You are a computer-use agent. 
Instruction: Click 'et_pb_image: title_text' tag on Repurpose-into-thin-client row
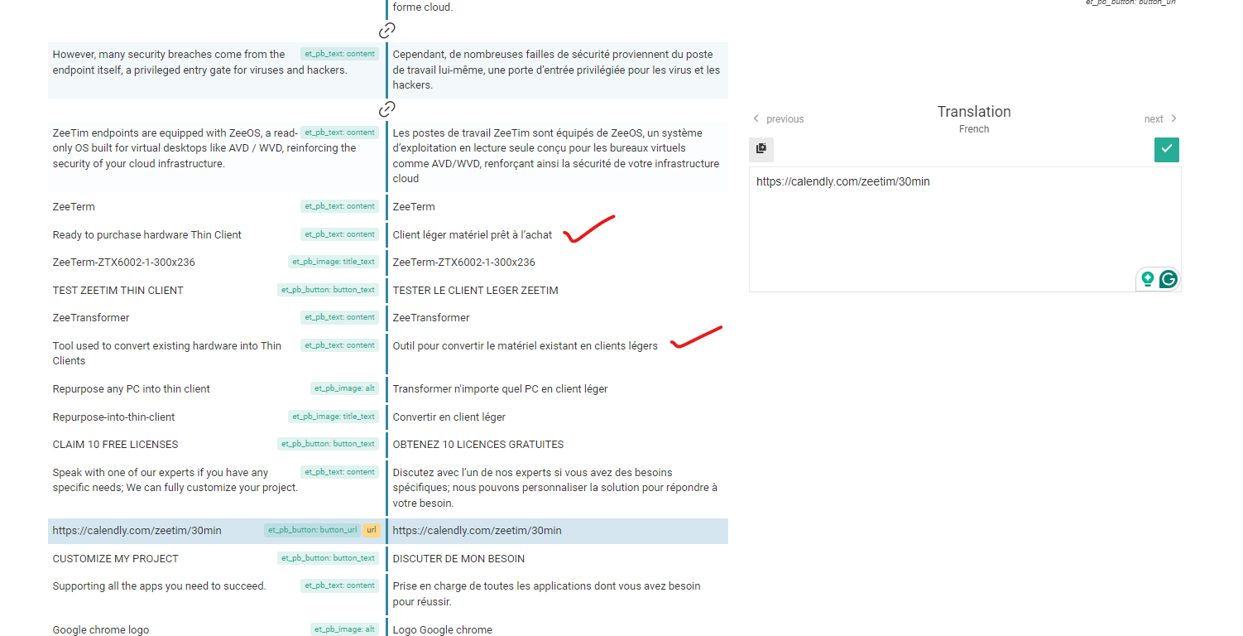click(x=334, y=417)
